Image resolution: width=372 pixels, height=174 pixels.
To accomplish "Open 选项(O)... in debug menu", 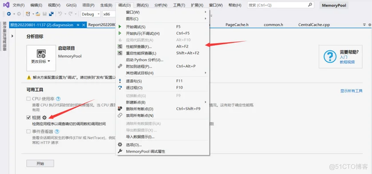I will (x=163, y=145).
